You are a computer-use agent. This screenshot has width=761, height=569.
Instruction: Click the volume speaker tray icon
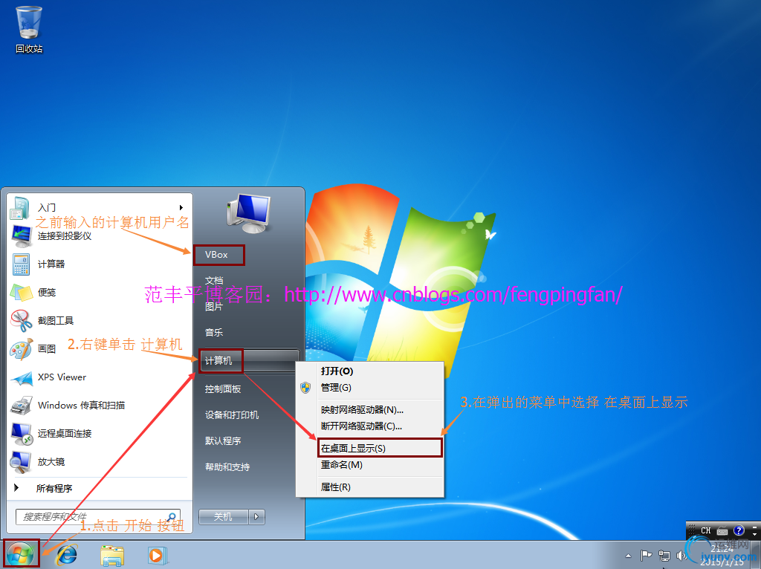[x=681, y=556]
